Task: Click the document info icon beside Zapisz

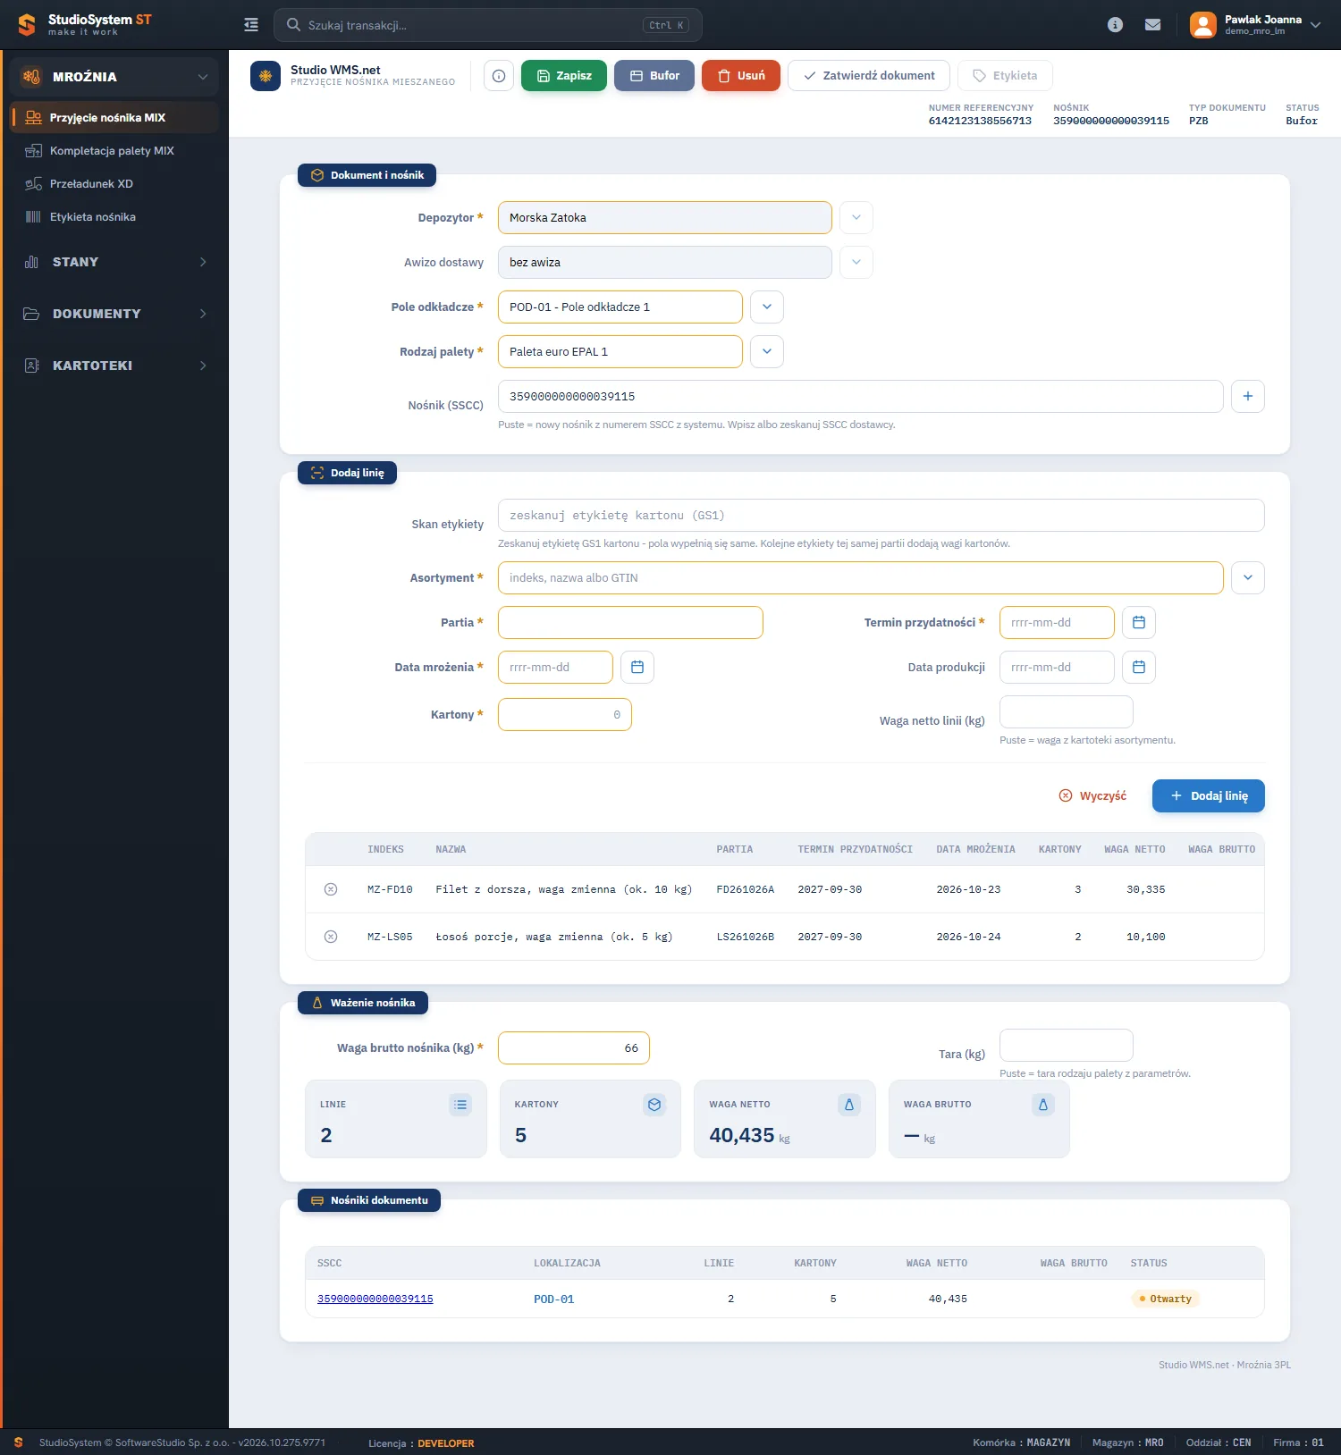Action: click(x=499, y=76)
